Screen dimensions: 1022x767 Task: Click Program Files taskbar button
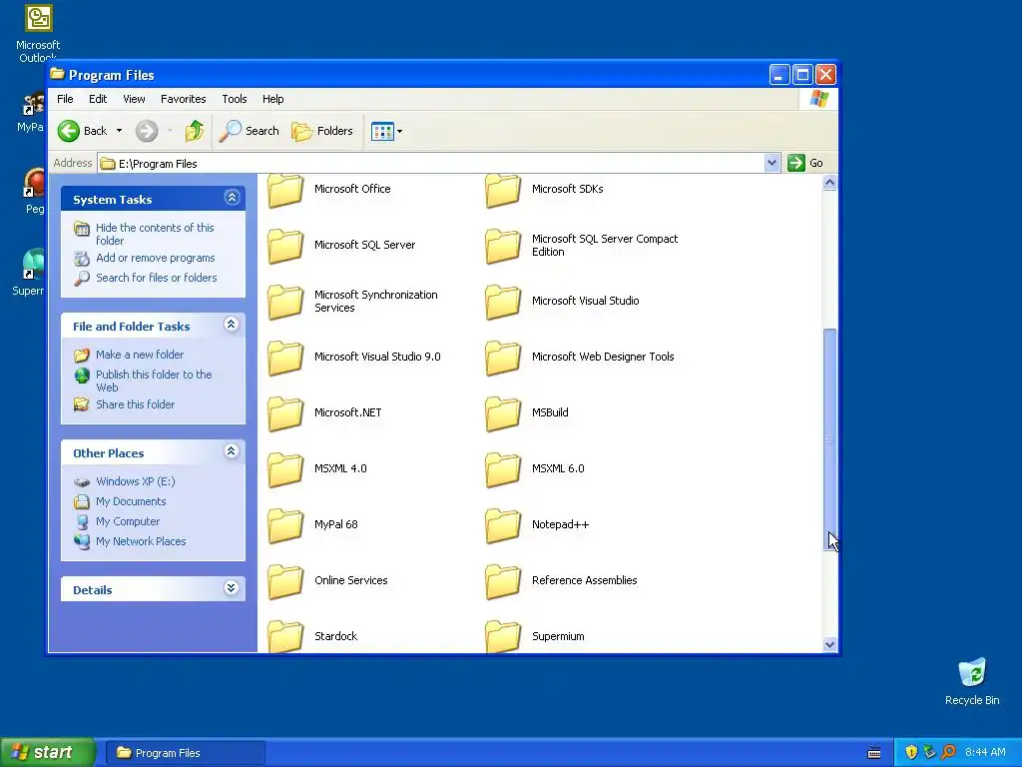coord(185,753)
